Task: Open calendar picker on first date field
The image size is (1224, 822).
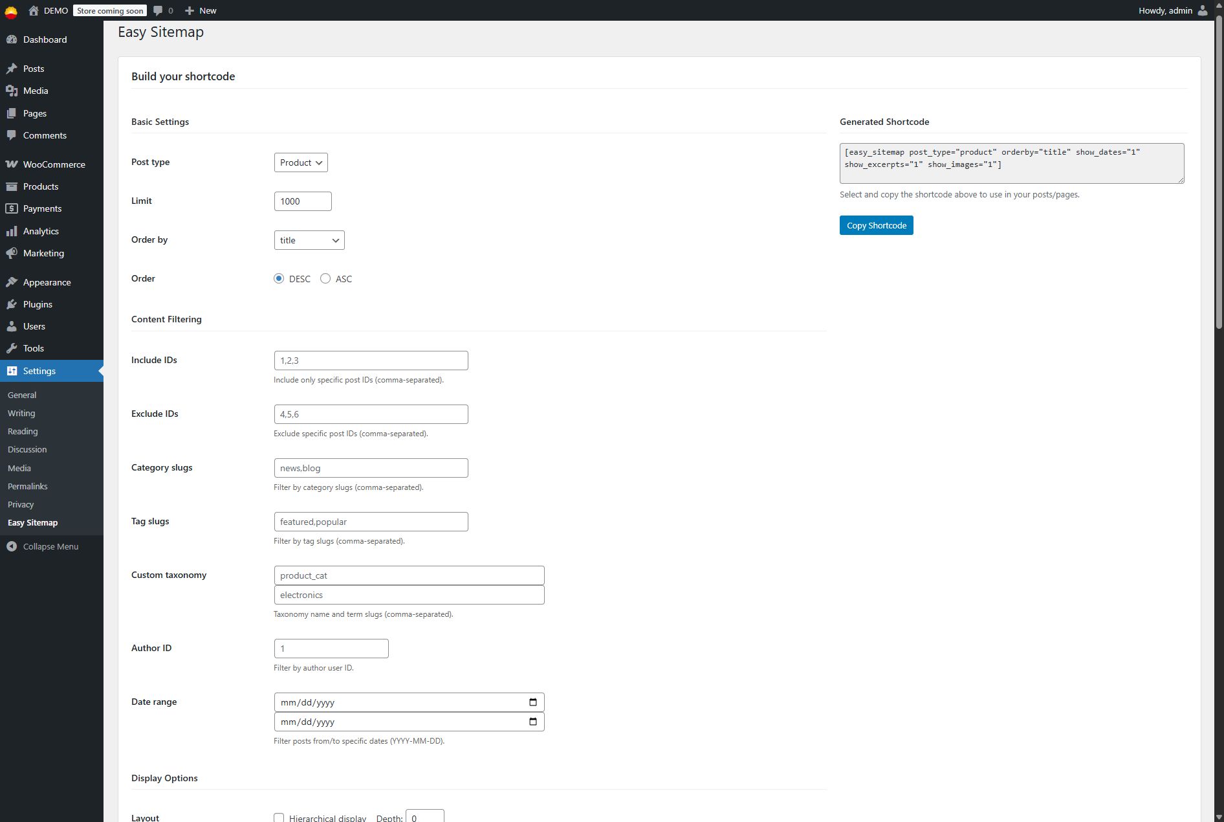Action: [533, 702]
